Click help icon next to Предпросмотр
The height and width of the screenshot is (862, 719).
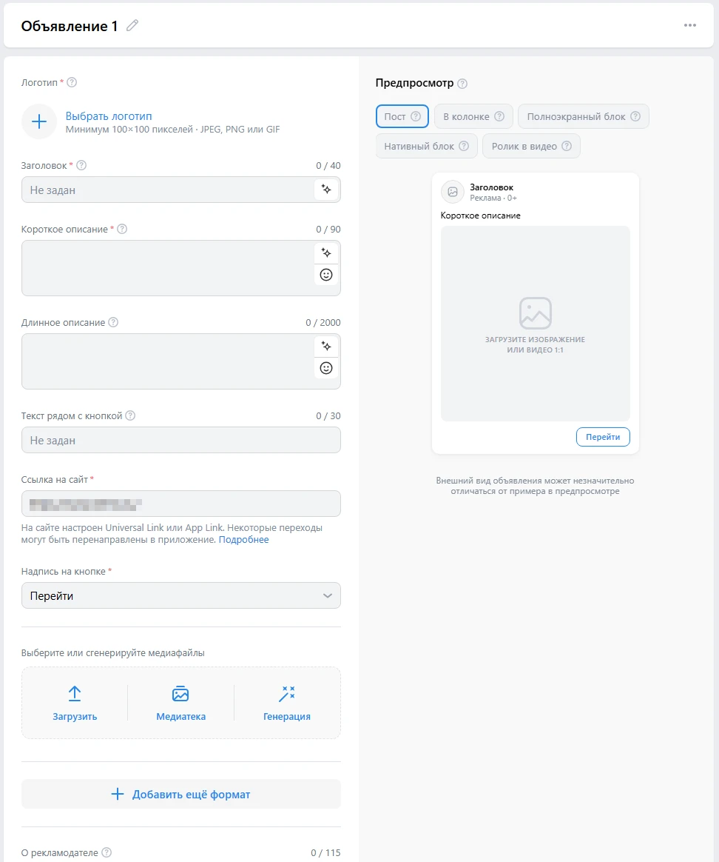click(x=462, y=84)
